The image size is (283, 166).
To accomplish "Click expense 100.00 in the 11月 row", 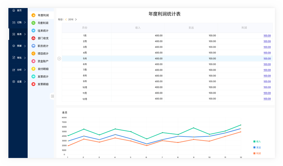I will [x=212, y=93].
